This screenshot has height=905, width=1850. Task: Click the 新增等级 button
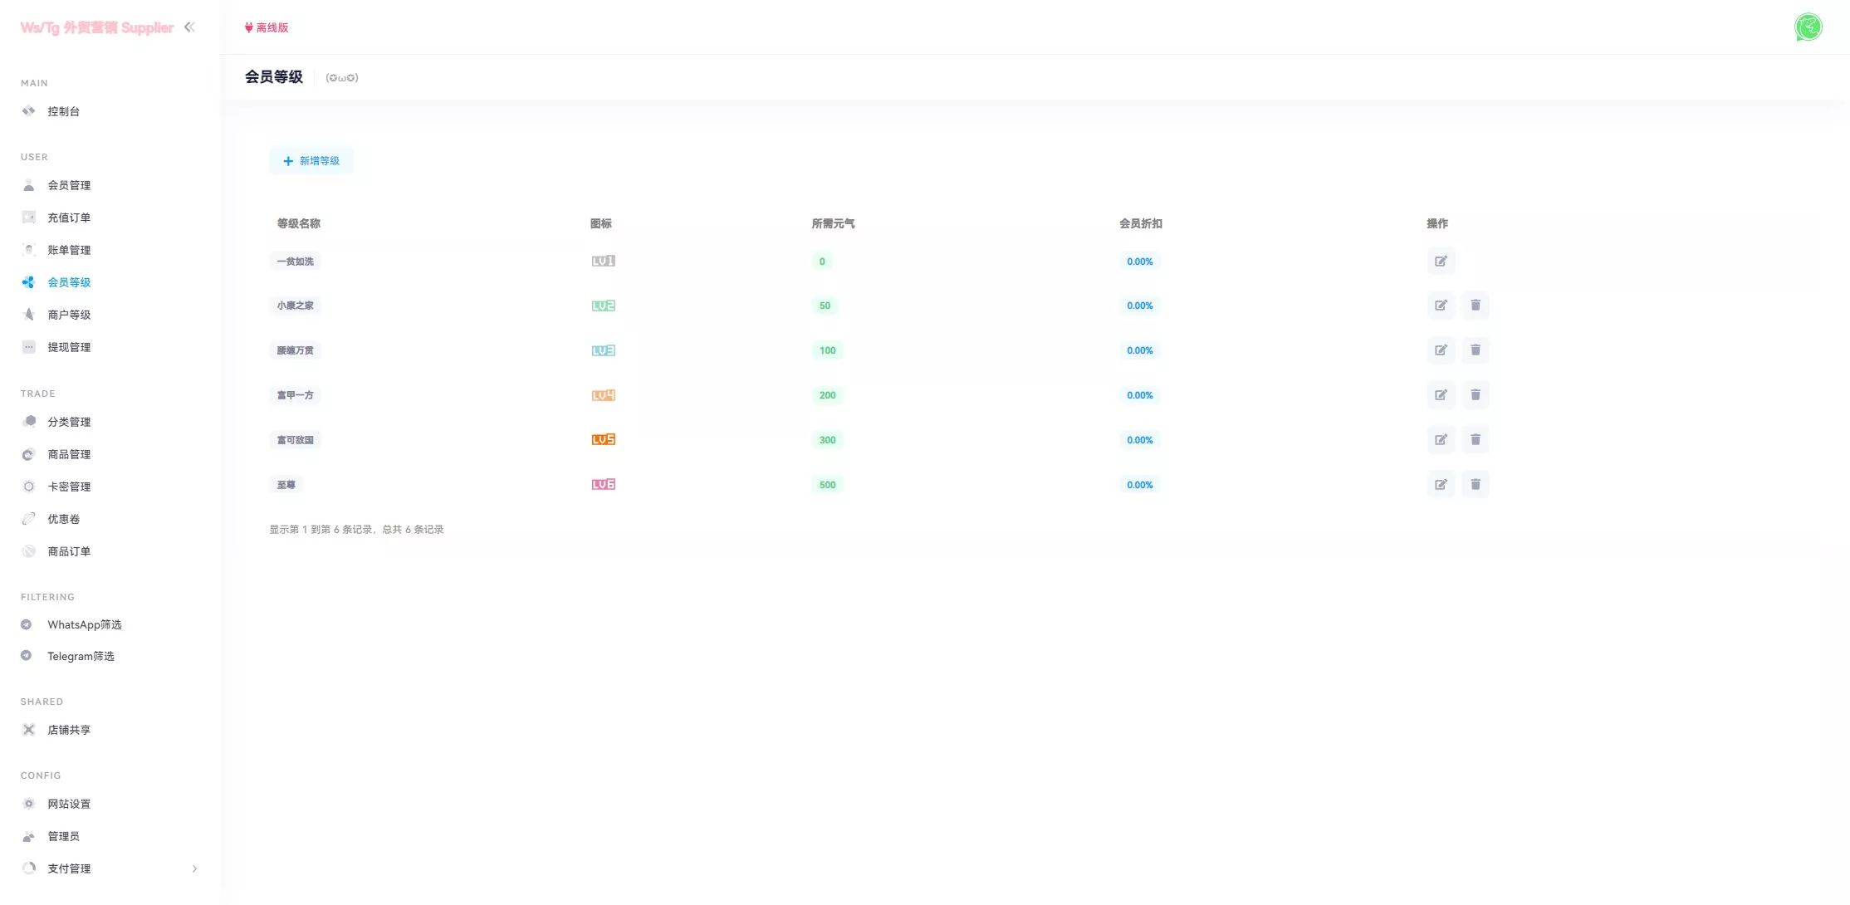311,161
